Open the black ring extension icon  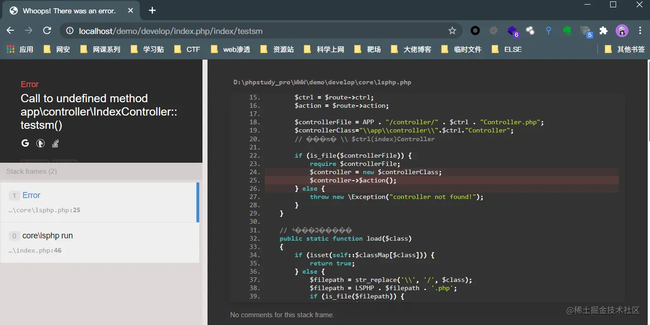click(x=475, y=31)
